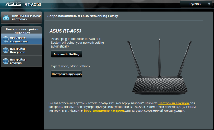Select the Настройки Интернета step
Screen dimensions: 214x130
[x=21, y=50]
